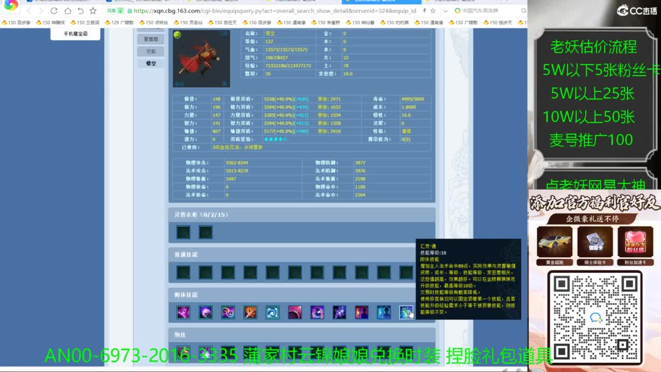Click the 手机藏宝阁 button

click(x=75, y=34)
